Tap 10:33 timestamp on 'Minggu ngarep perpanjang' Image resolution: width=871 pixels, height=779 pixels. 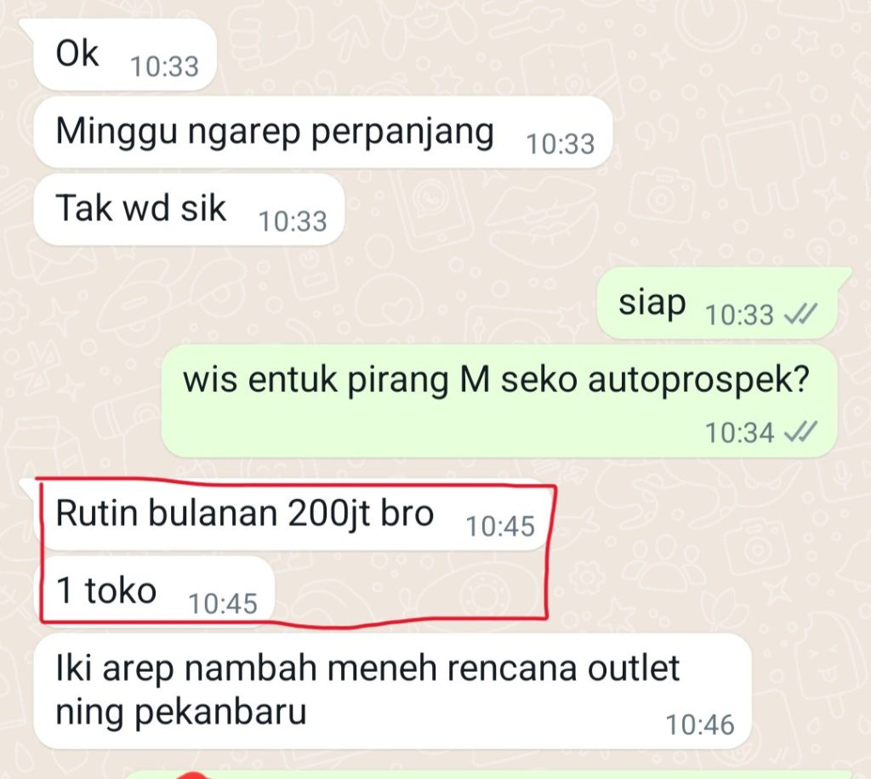pyautogui.click(x=561, y=144)
